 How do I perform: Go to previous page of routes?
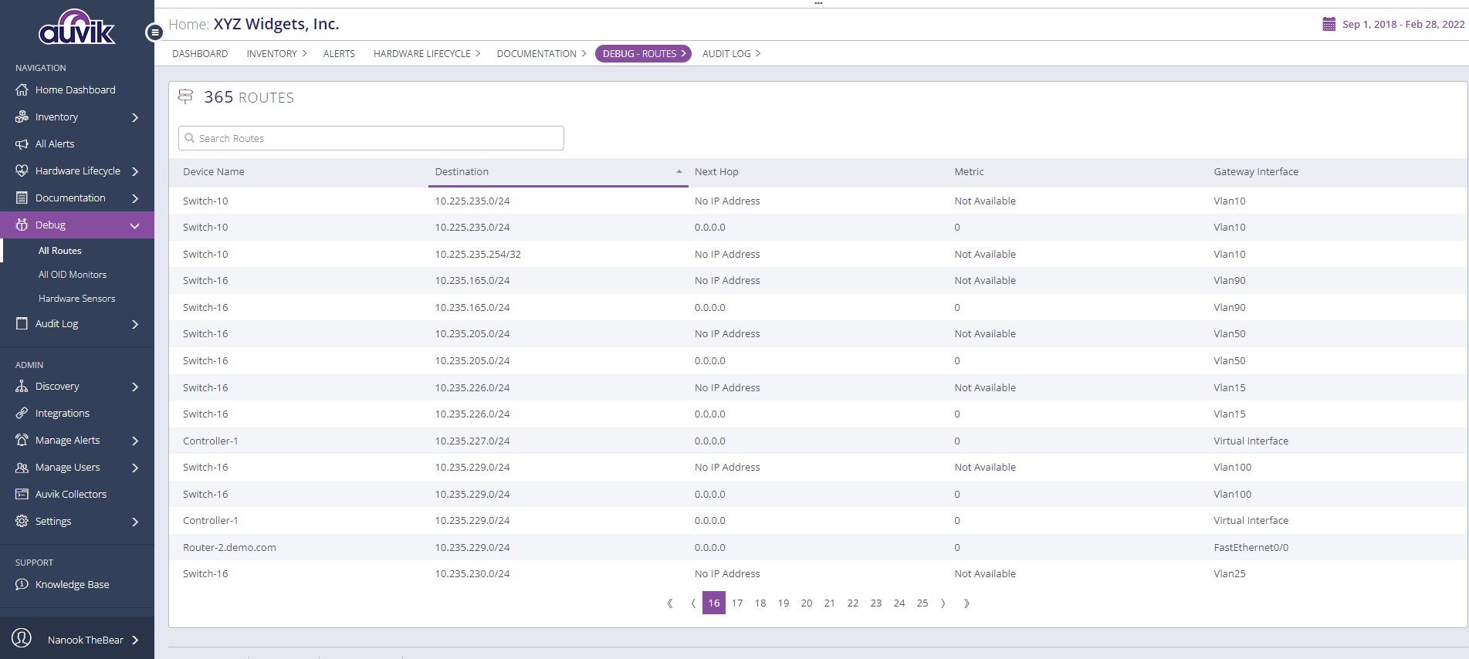(693, 603)
